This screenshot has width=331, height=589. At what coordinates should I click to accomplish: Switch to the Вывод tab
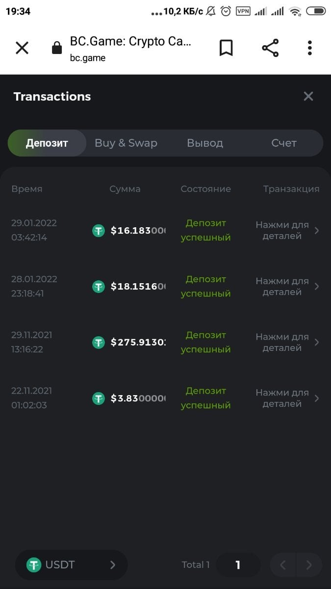coord(205,143)
